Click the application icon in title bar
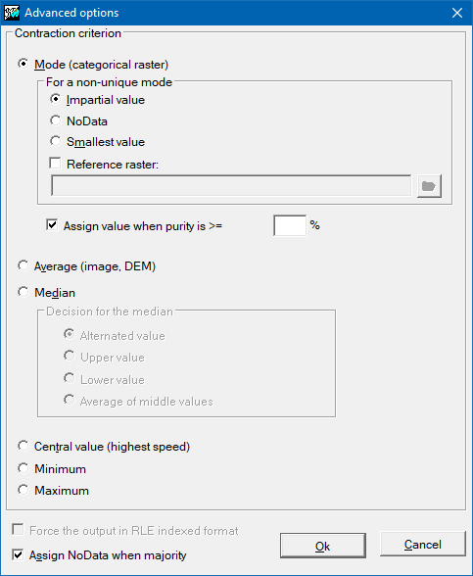Screen dimensions: 473x576 point(12,13)
